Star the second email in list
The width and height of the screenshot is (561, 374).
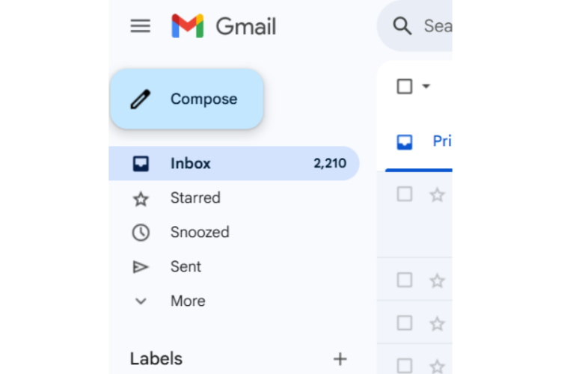(438, 281)
